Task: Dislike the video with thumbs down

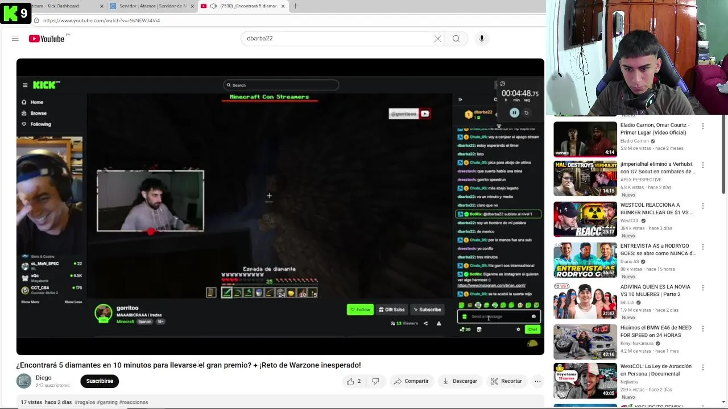Action: tap(375, 381)
